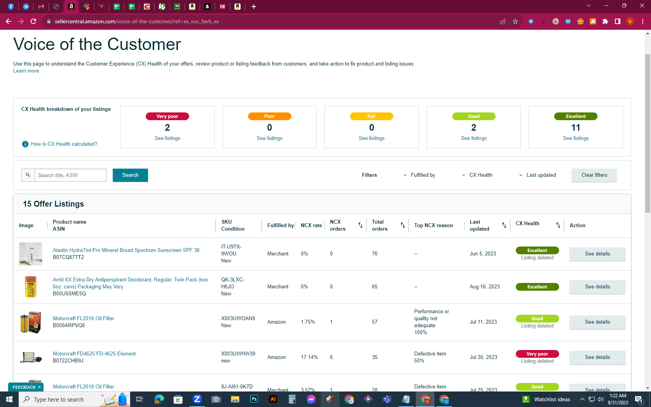Open a new browser tab with plus icon

254,7
